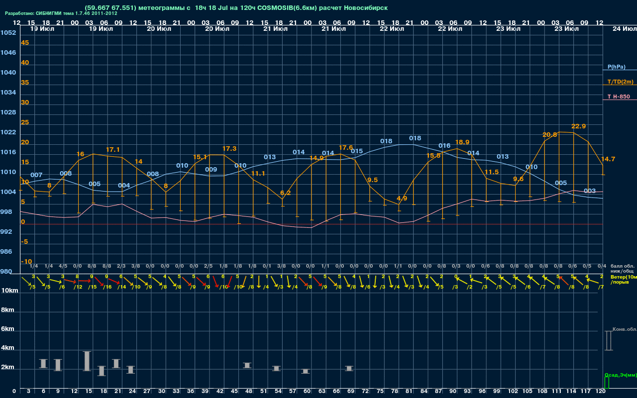
Task: Click forecast hour 60 on bottom axis
Action: coord(309,392)
